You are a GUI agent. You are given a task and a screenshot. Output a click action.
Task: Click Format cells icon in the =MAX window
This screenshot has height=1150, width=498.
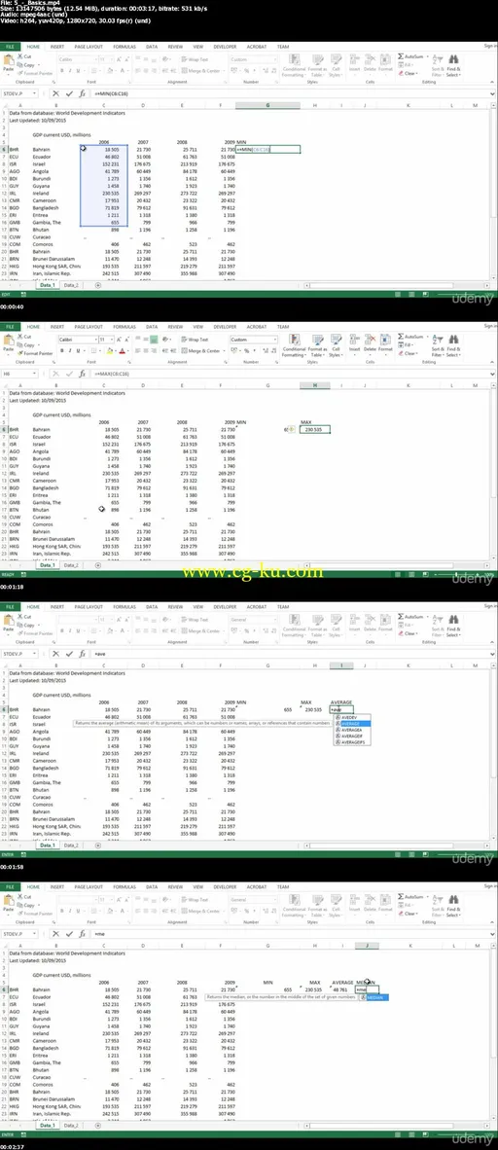[385, 339]
